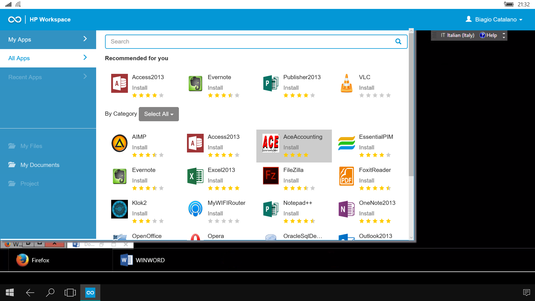Open the Excel2013 icon

[x=195, y=176]
